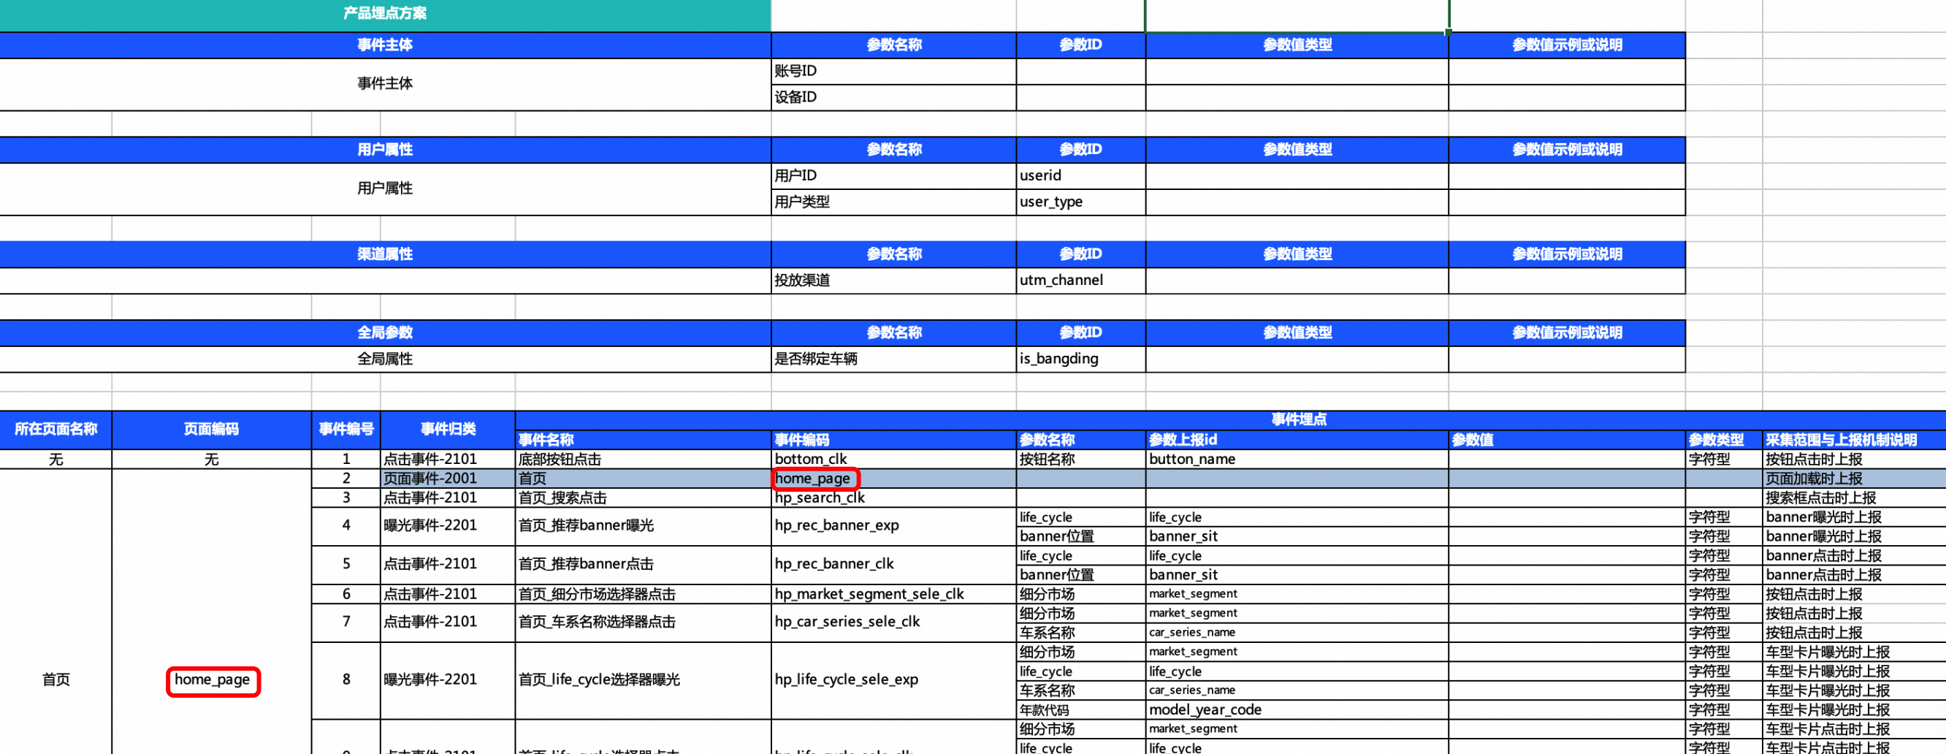
Task: Select the 首页_细分市场选择器点击 cell
Action: 644,595
